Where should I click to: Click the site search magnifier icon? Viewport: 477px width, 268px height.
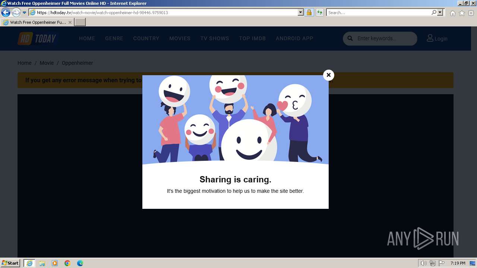click(350, 38)
